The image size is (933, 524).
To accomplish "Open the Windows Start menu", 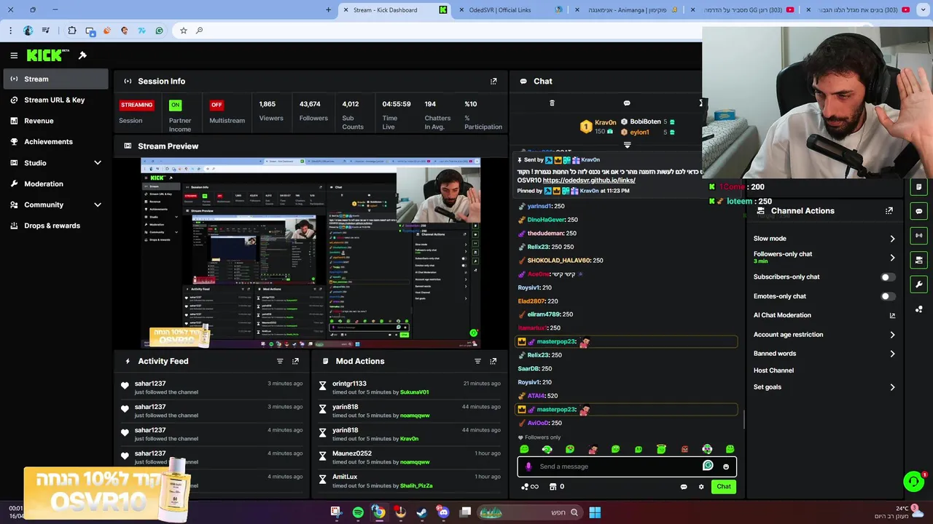I will [x=595, y=512].
